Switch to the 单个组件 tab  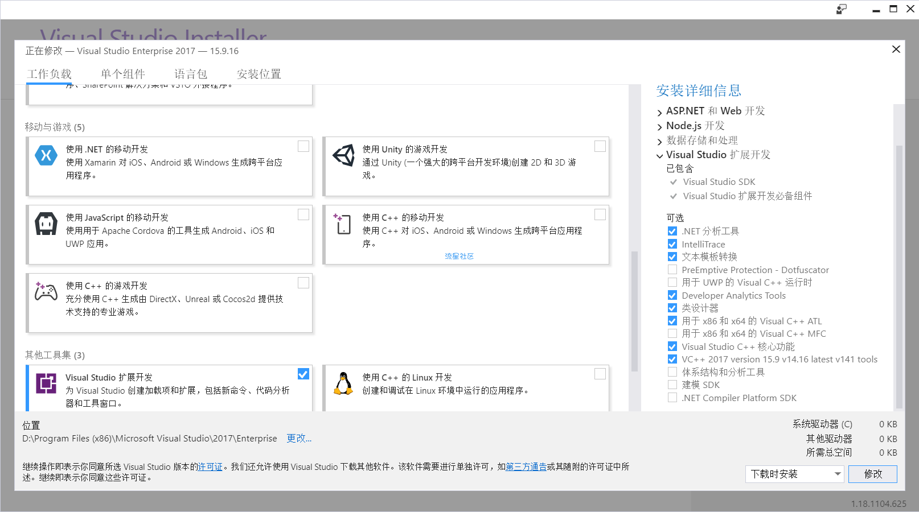123,74
